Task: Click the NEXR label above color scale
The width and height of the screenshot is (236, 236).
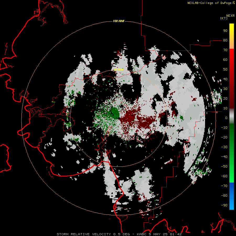Action: pos(230,16)
